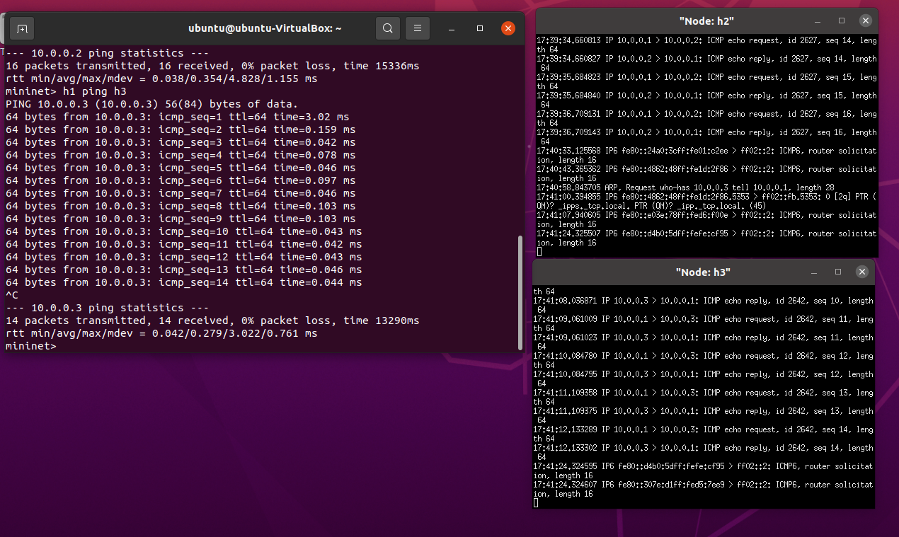899x537 pixels.
Task: Click the ubuntu@ubuntu-VirtualBox title text
Action: pyautogui.click(x=265, y=28)
